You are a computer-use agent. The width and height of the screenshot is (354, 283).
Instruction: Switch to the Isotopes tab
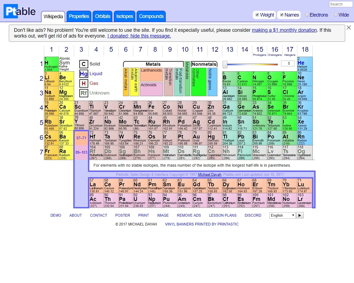pos(125,16)
